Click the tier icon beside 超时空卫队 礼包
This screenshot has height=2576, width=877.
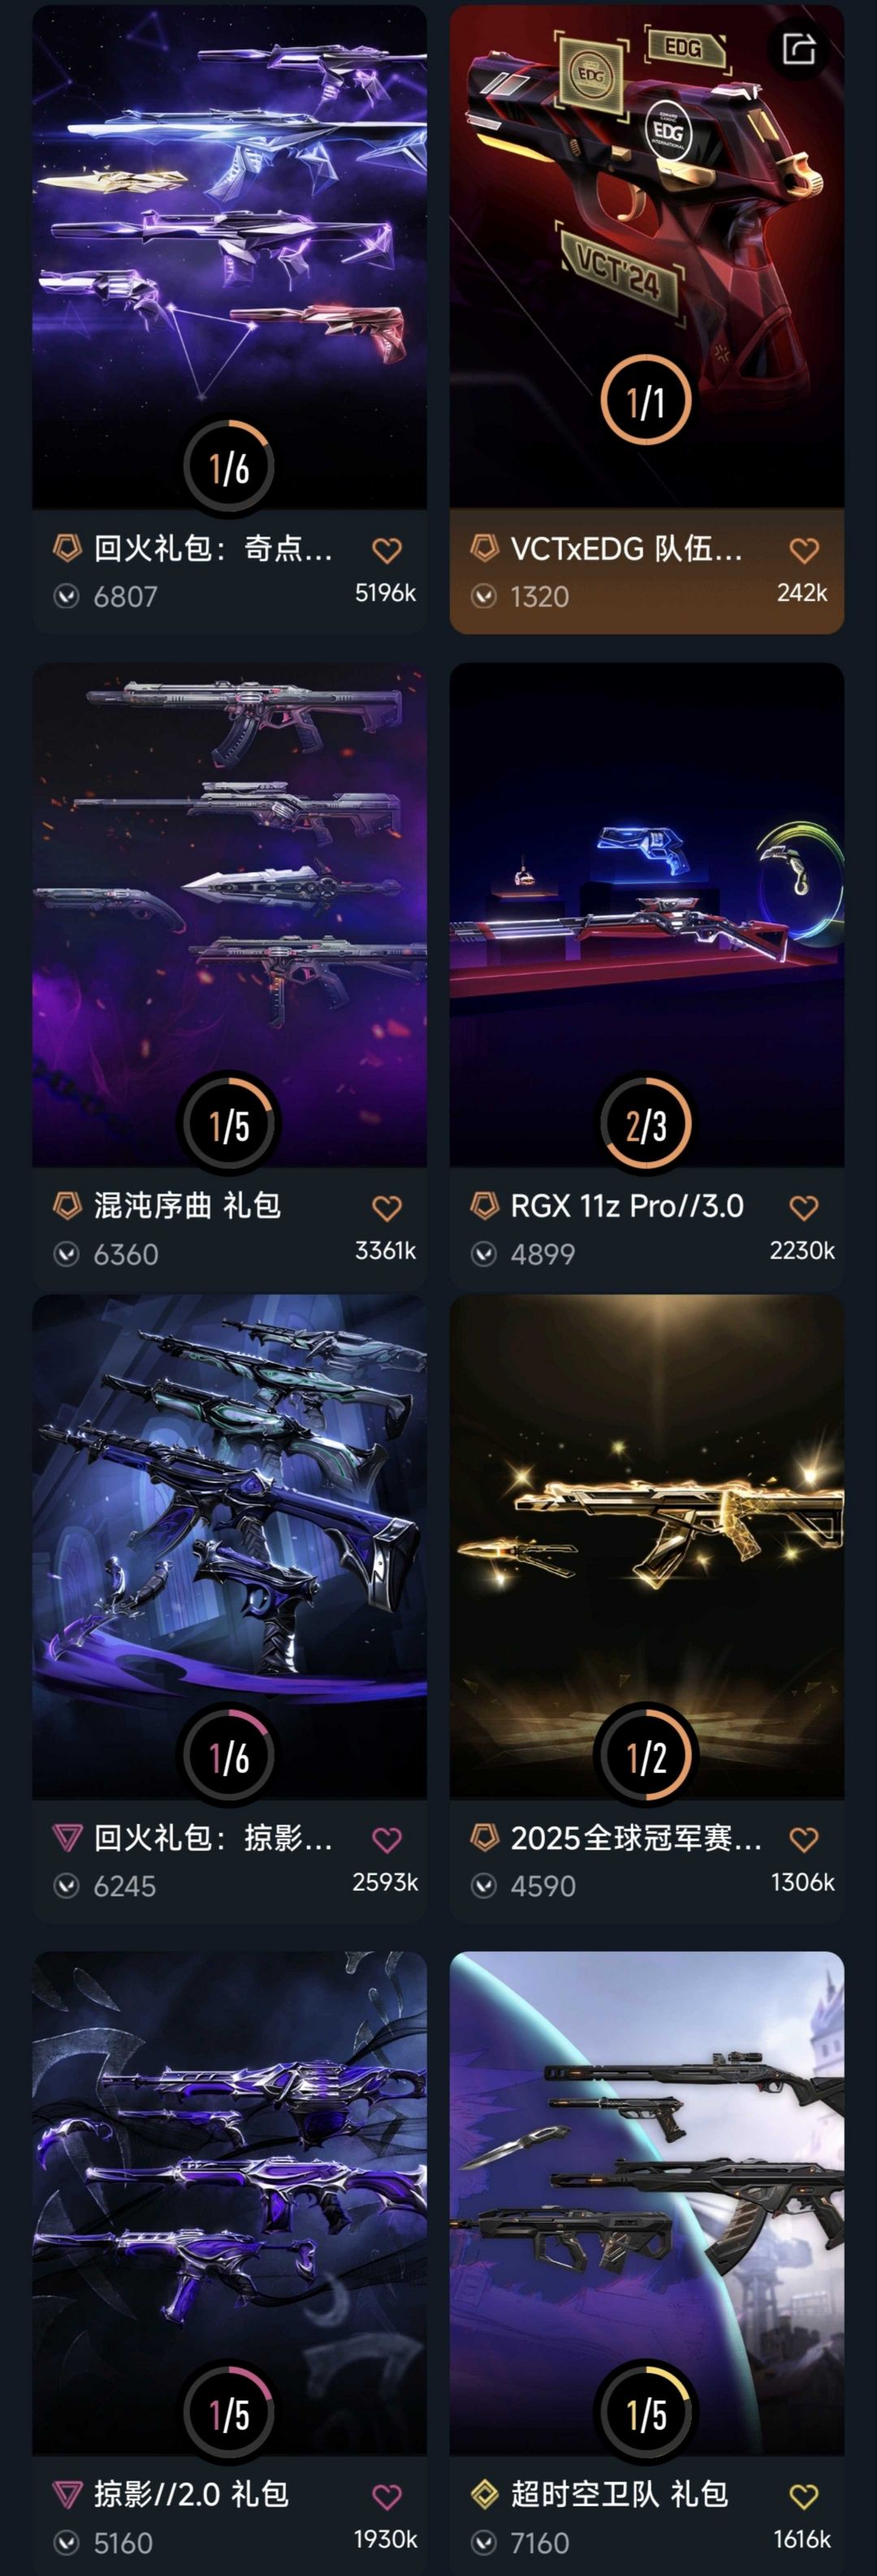pos(485,2494)
